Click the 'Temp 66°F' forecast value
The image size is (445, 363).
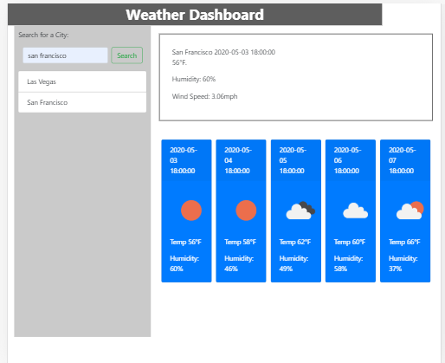coord(404,242)
